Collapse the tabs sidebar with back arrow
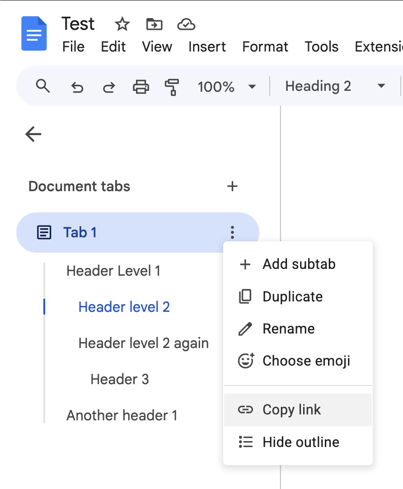 (33, 134)
